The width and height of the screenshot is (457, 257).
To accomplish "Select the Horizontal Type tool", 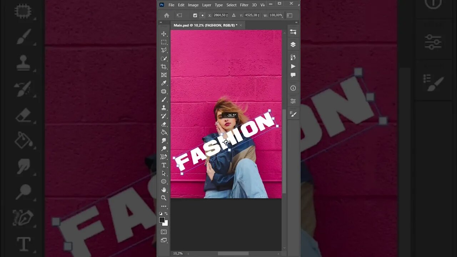I will [164, 165].
